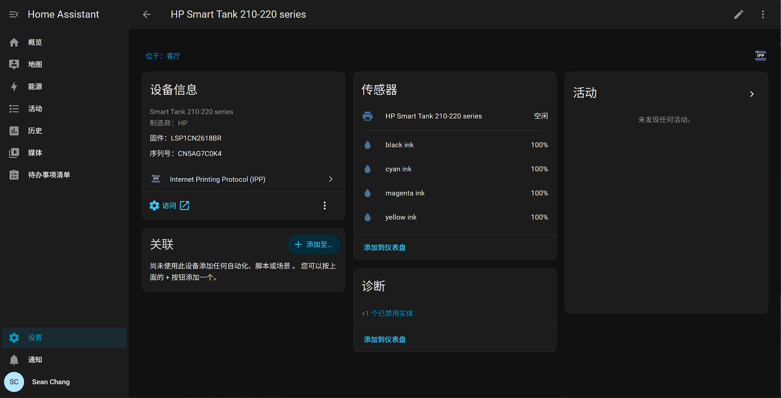Click the Home Assistant title
The height and width of the screenshot is (398, 781).
click(63, 14)
